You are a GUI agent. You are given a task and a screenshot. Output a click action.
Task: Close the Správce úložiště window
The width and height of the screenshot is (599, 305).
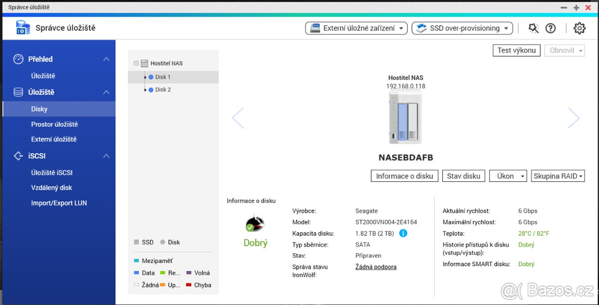tap(588, 7)
